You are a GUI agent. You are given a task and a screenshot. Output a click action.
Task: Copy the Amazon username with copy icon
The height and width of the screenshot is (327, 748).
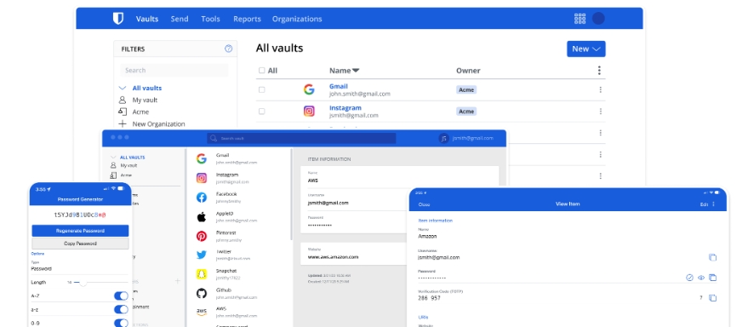pos(712,257)
